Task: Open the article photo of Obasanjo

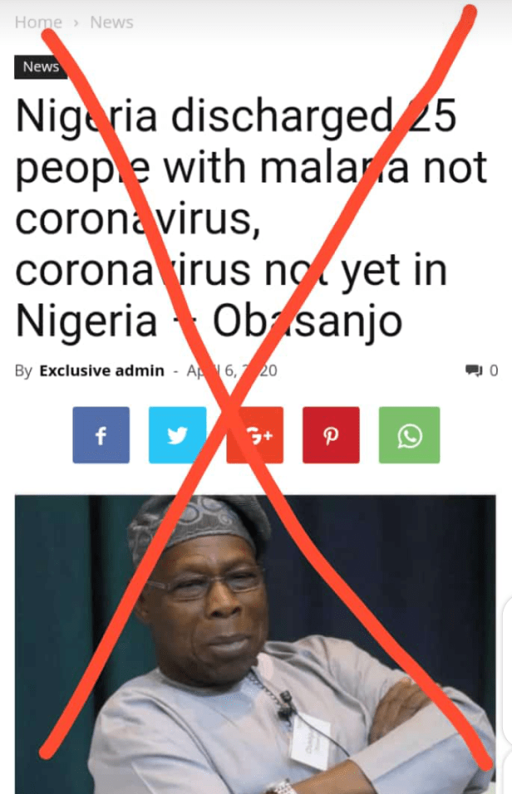Action: tap(255, 645)
